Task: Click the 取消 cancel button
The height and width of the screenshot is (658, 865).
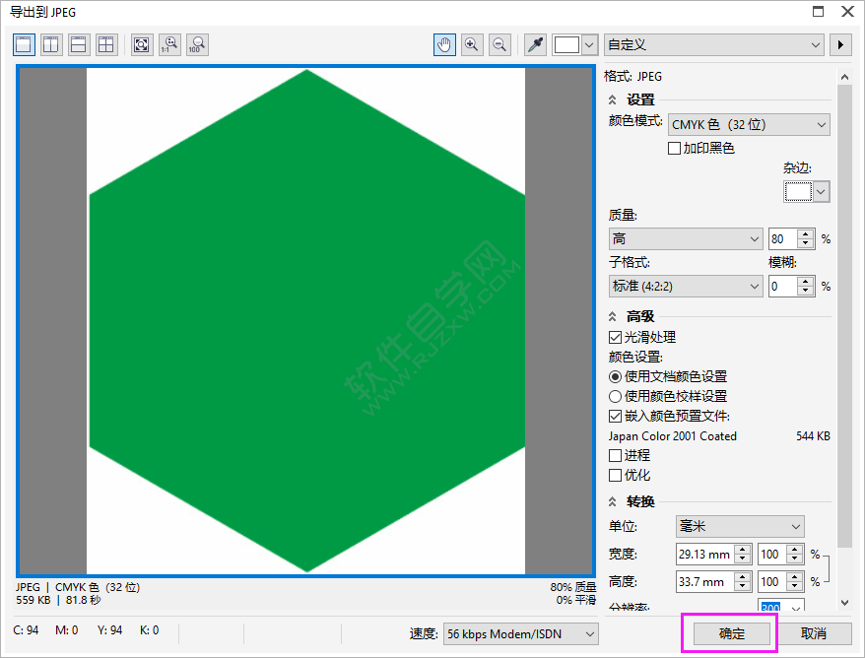Action: [x=813, y=634]
